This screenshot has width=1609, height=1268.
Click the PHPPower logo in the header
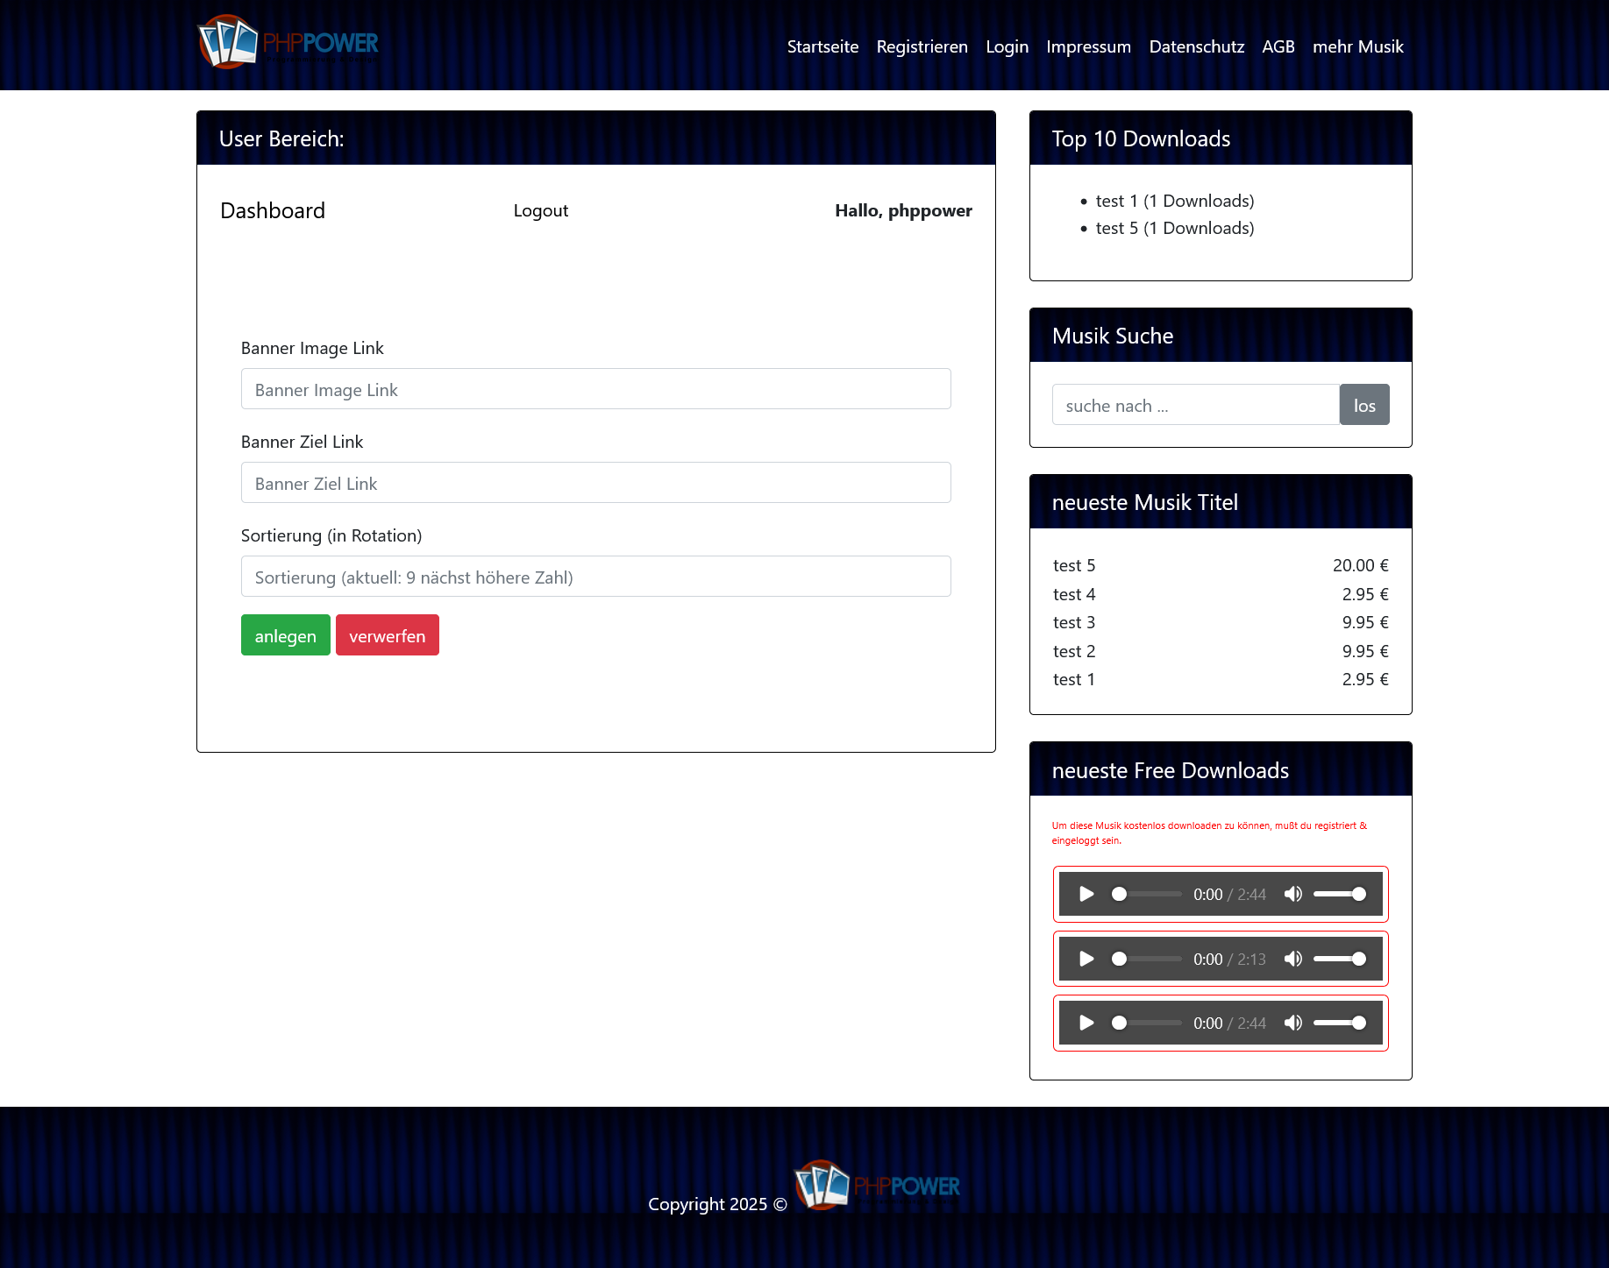pos(288,42)
